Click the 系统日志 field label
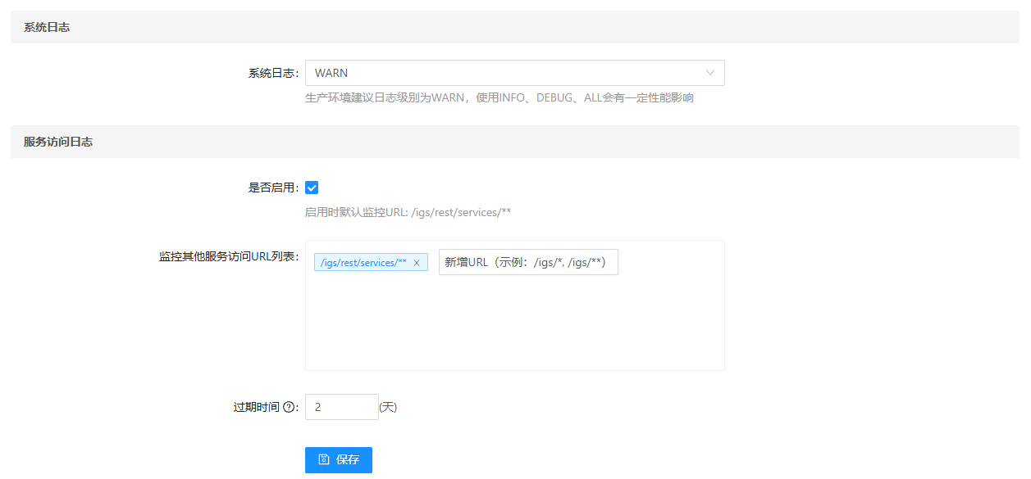 point(271,73)
